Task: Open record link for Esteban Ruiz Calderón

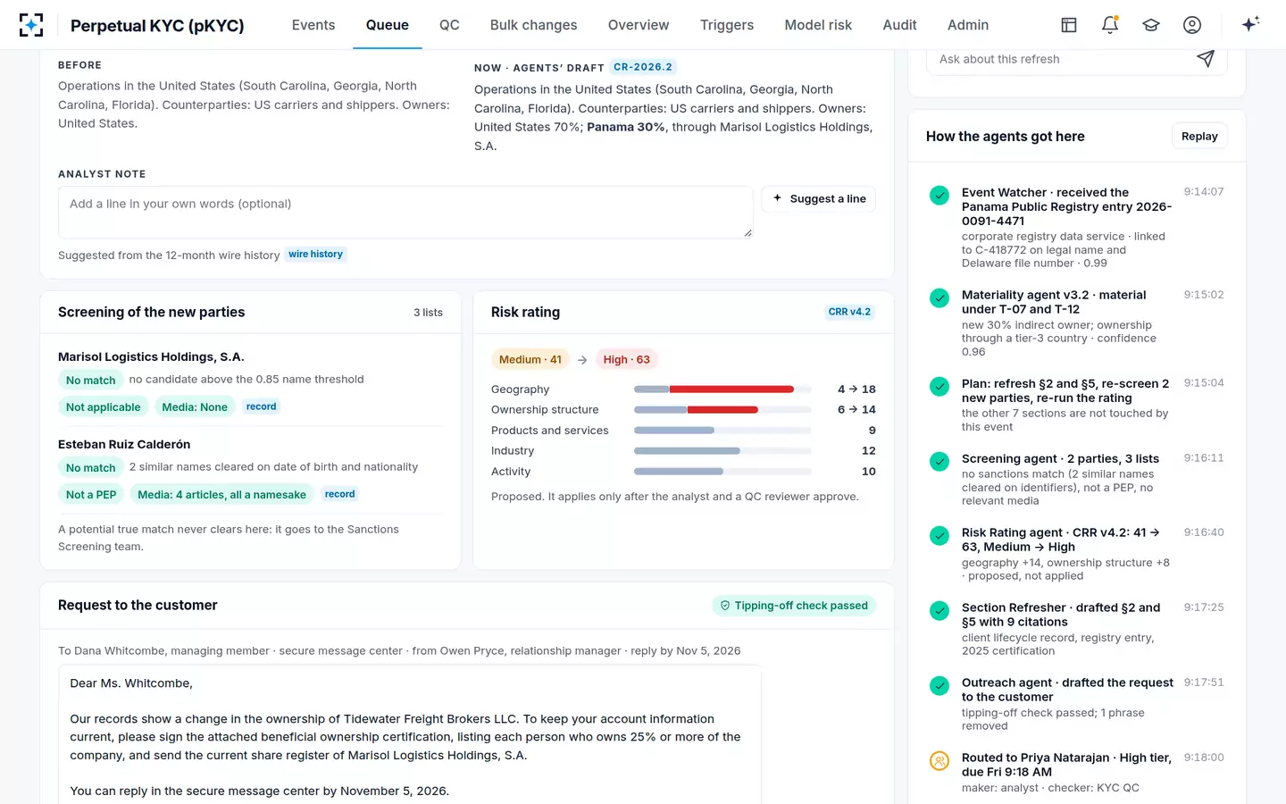Action: pyautogui.click(x=340, y=494)
